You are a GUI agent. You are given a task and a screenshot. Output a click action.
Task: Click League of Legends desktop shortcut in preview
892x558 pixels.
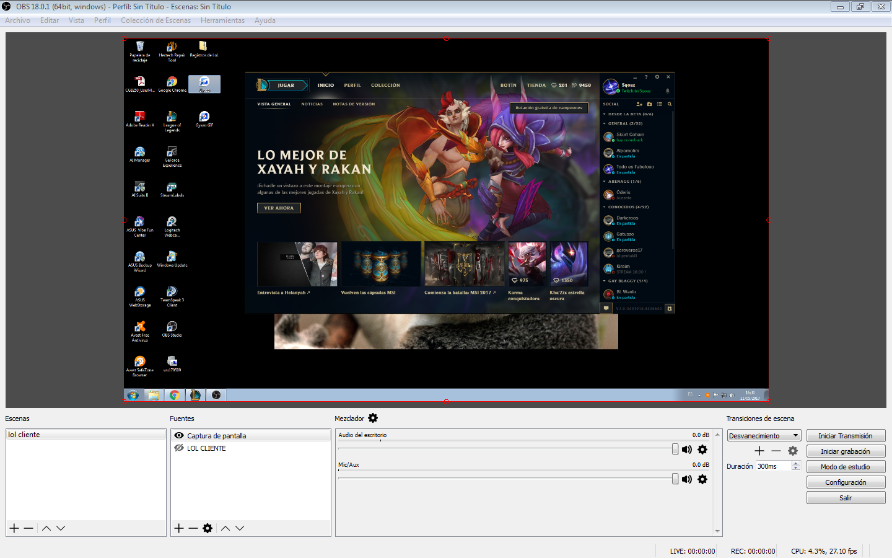(x=172, y=121)
